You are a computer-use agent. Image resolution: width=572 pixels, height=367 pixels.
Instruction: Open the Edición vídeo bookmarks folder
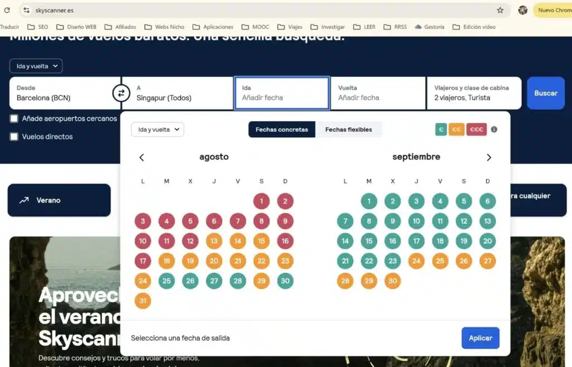click(x=474, y=27)
